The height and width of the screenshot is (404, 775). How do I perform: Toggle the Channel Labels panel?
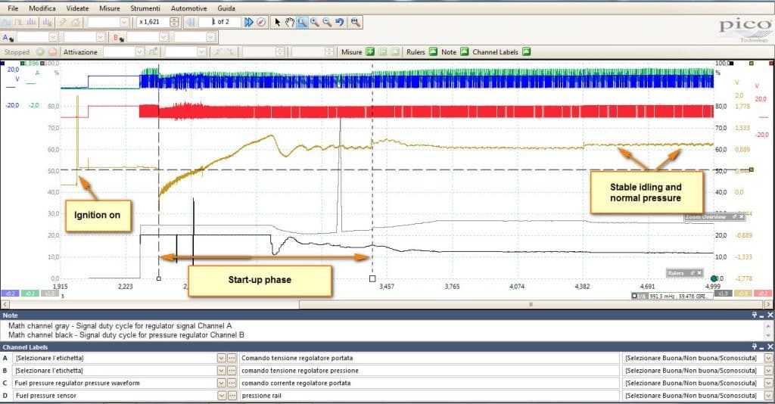click(x=527, y=51)
